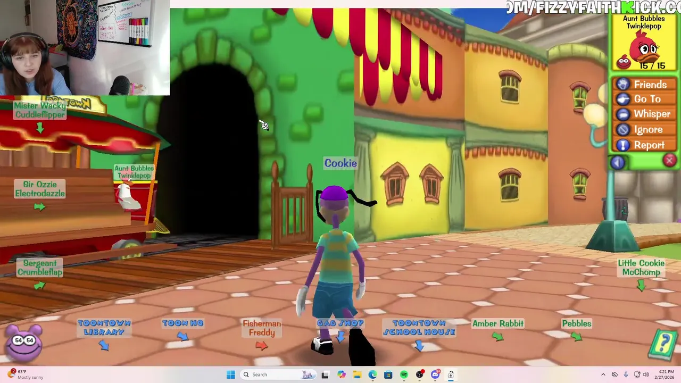Select Amber Rabbit name tag
Image resolution: width=681 pixels, height=383 pixels.
click(x=498, y=323)
